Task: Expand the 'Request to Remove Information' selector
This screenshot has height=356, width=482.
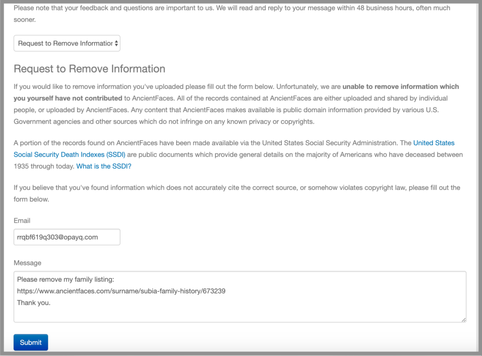Action: [x=67, y=43]
